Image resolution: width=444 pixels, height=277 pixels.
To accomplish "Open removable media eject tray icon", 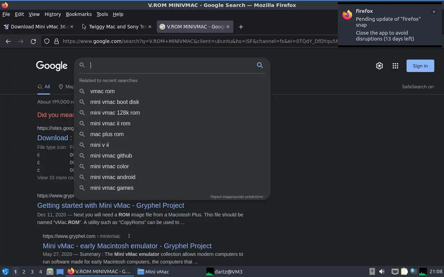I will 372,272.
